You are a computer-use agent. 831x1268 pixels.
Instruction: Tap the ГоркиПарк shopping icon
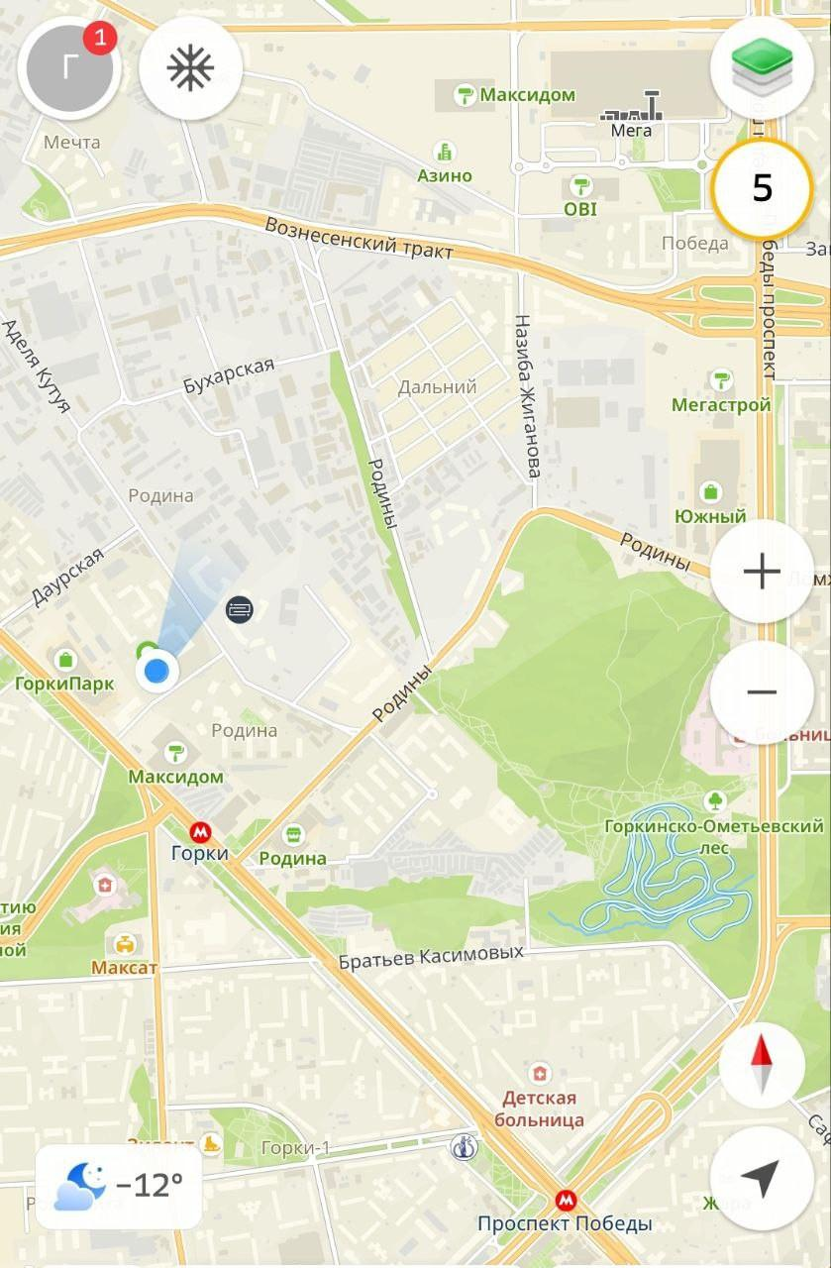pyautogui.click(x=66, y=659)
